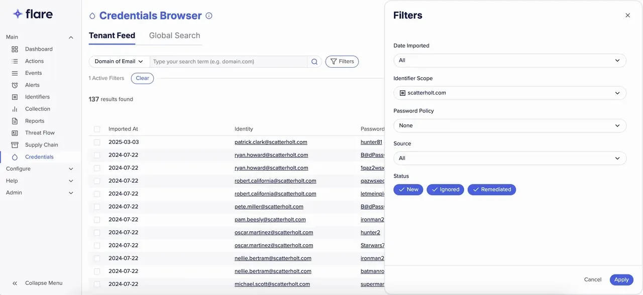
Task: Click the Supply Chain box icon
Action: 15,145
